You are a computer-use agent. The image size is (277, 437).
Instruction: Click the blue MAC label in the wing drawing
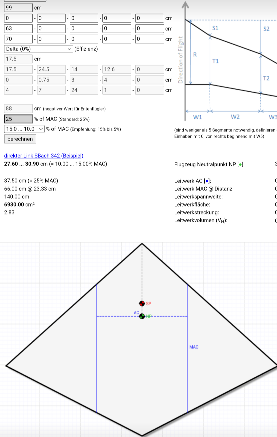pos(194,347)
